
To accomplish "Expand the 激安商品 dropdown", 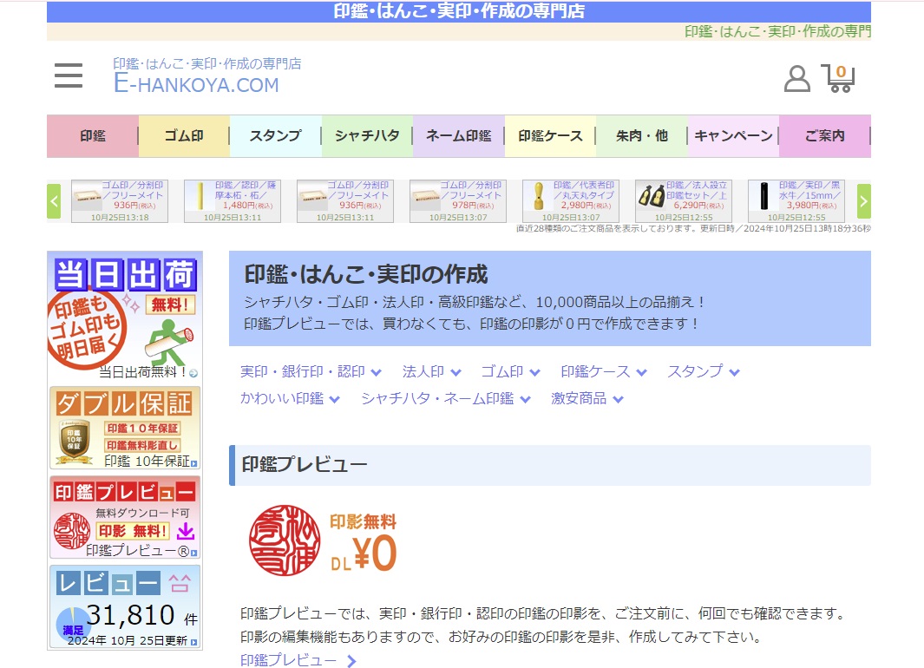I will pyautogui.click(x=587, y=399).
